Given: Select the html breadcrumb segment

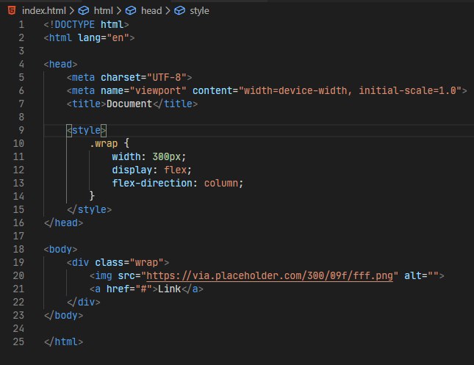Looking at the screenshot, I should coord(103,10).
